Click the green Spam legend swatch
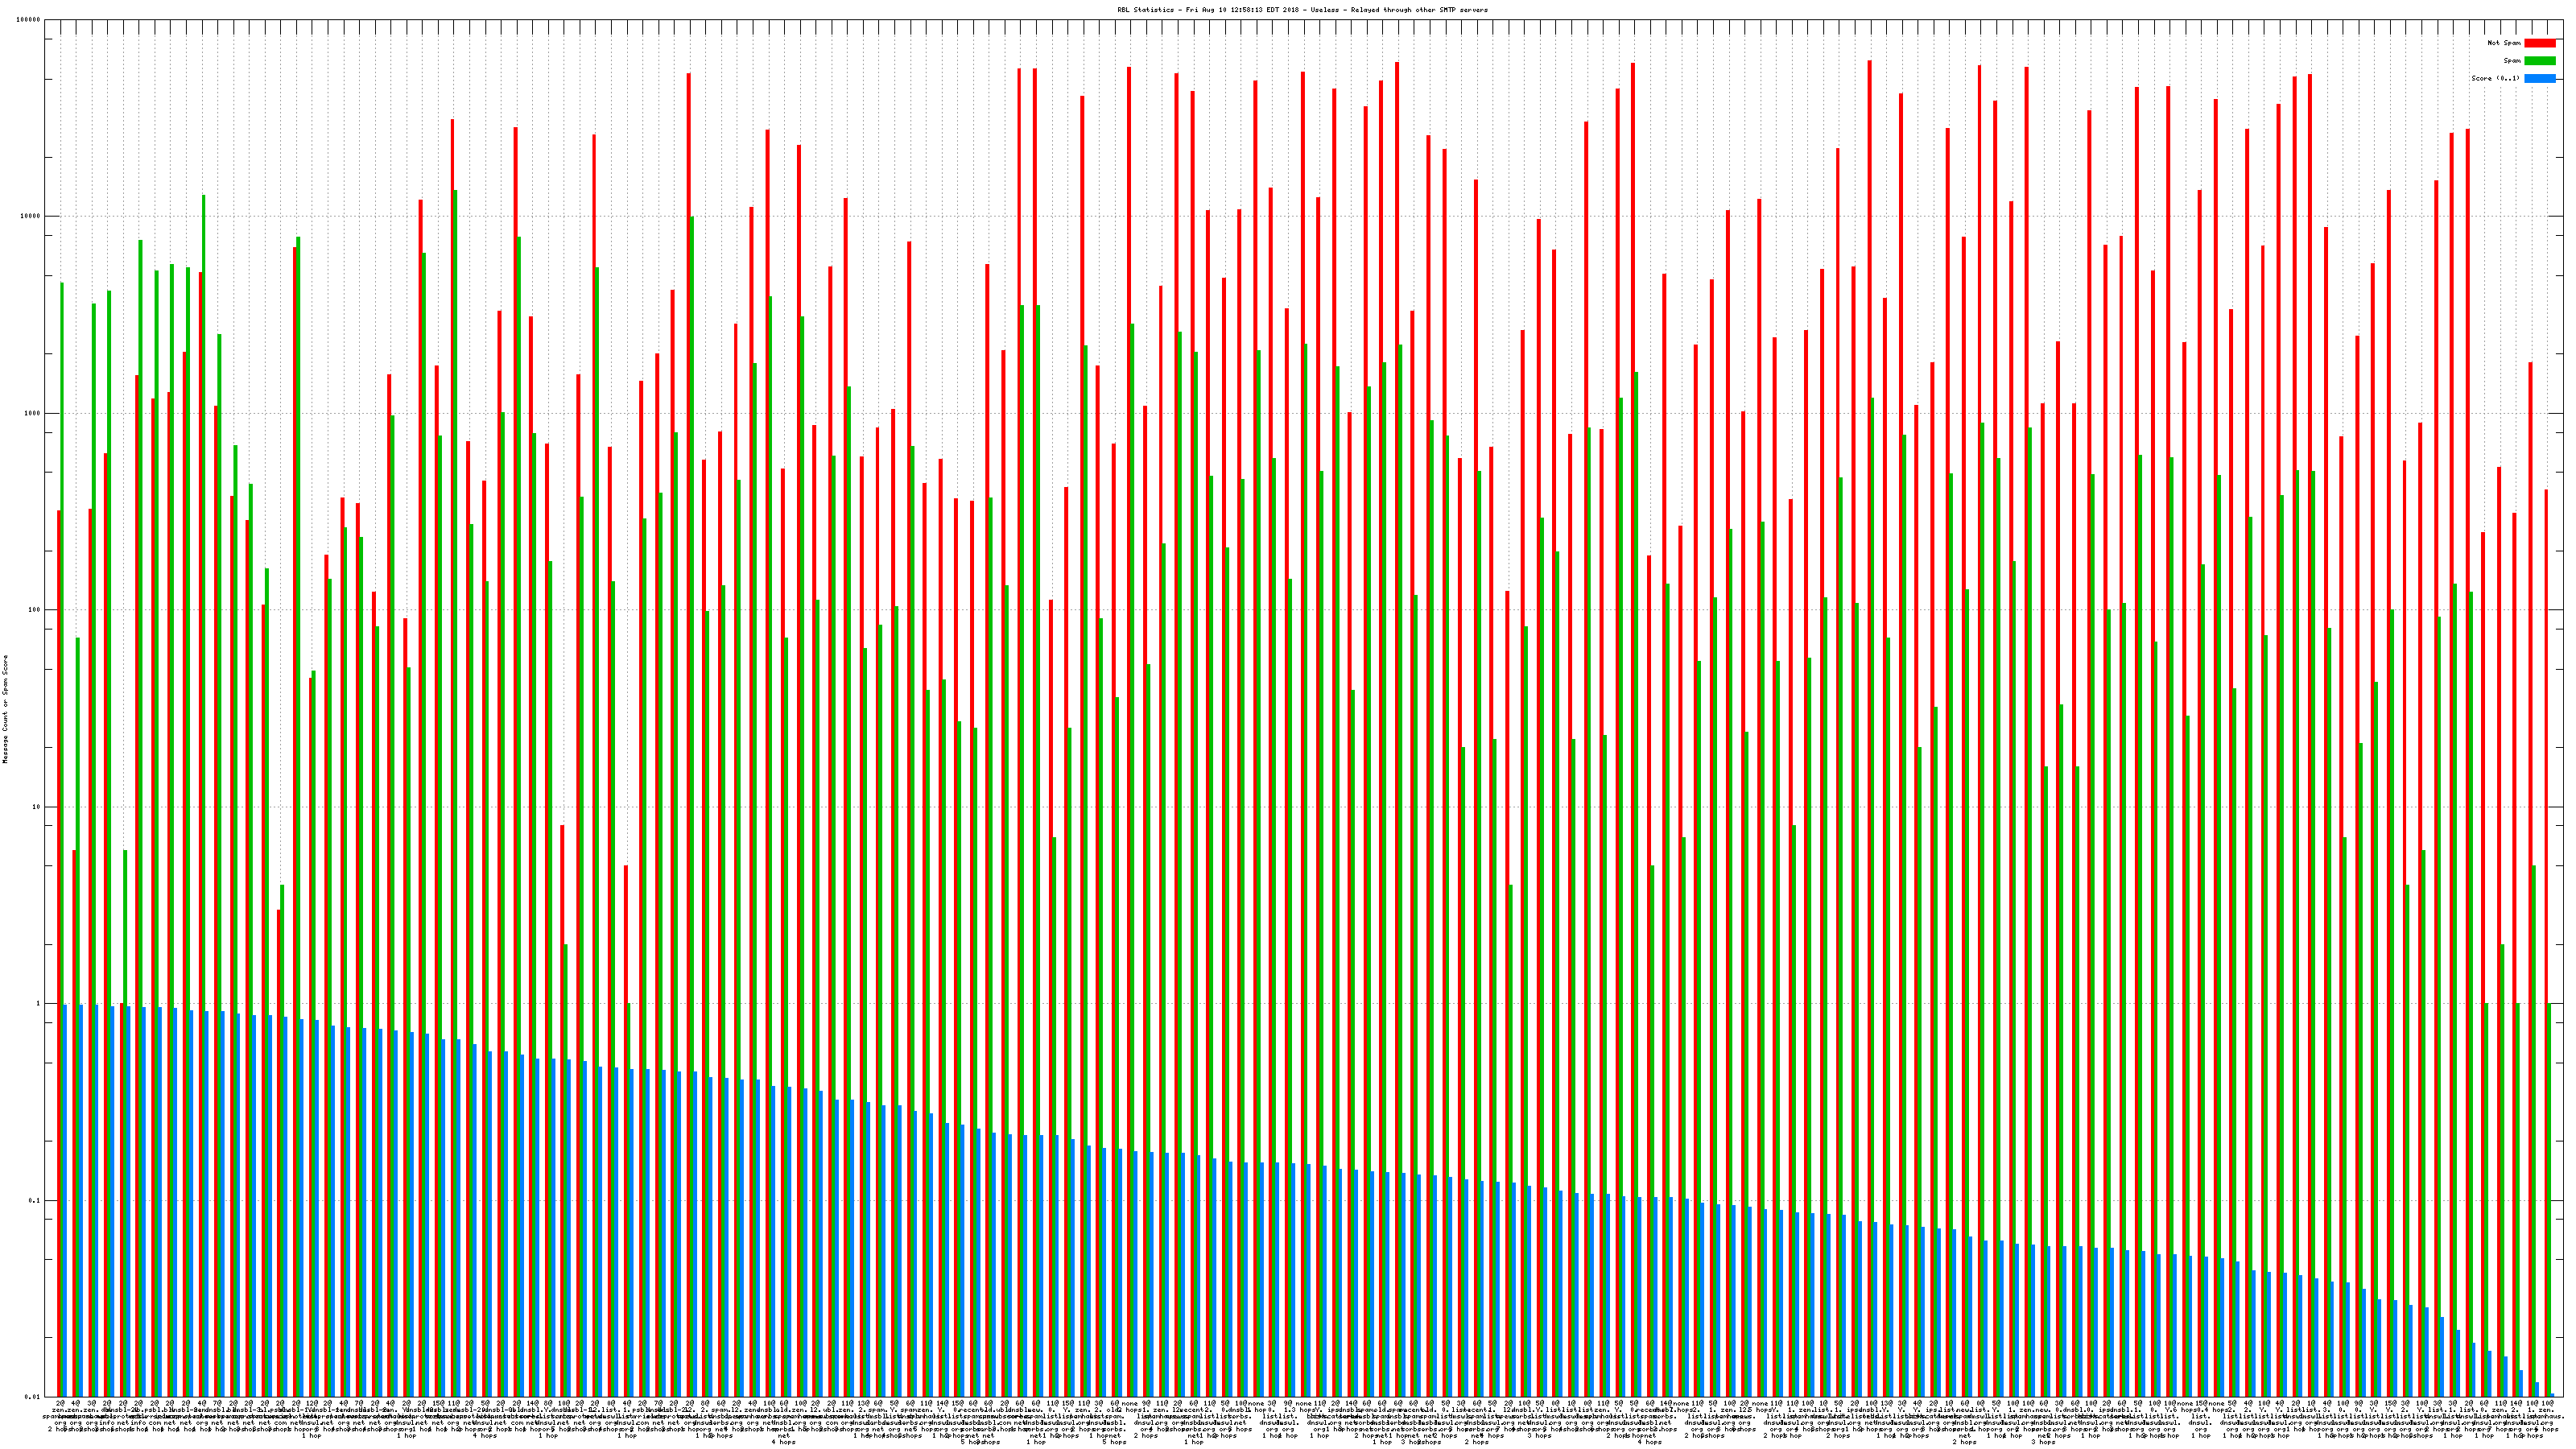The image size is (2576, 1449). coord(2539,61)
